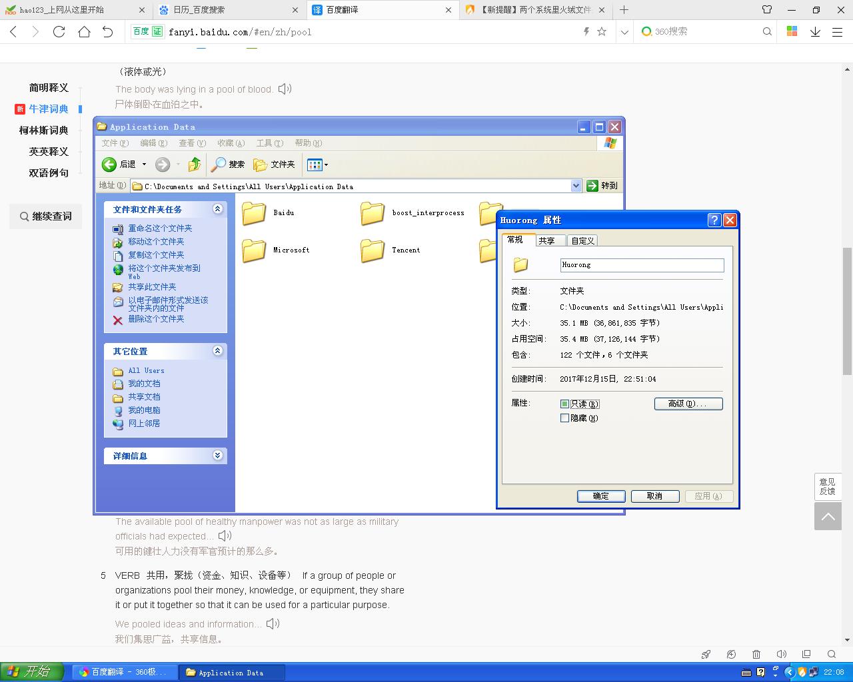The height and width of the screenshot is (682, 853).
Task: Select 柯林斯词典 in the dictionary sidebar
Action: pos(44,131)
